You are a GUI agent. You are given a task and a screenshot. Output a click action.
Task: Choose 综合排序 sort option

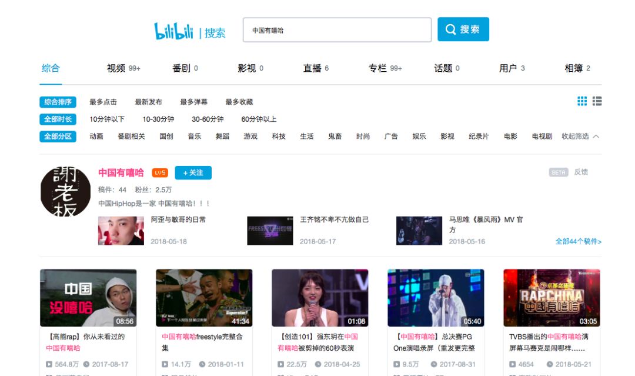[x=58, y=102]
